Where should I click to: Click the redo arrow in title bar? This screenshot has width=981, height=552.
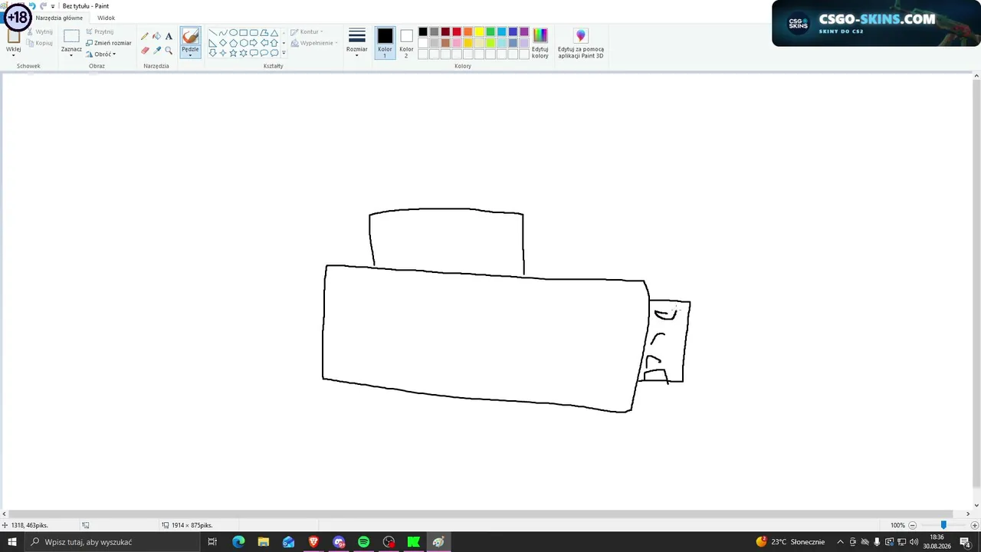(43, 5)
